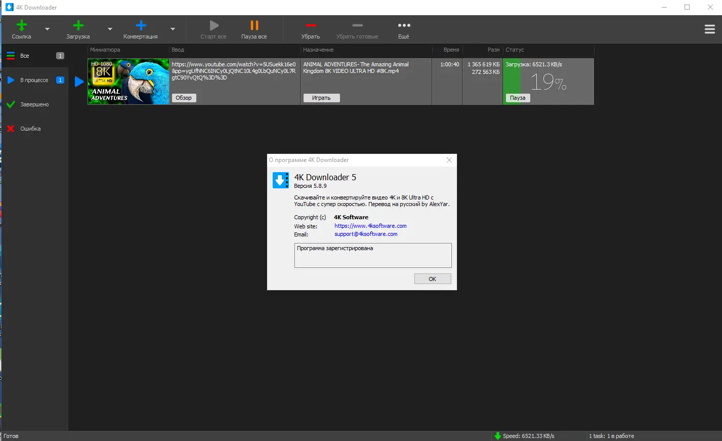Screen dimensions: 722x441
Task: Click the blue play arrow beside the download row
Action: [79, 82]
